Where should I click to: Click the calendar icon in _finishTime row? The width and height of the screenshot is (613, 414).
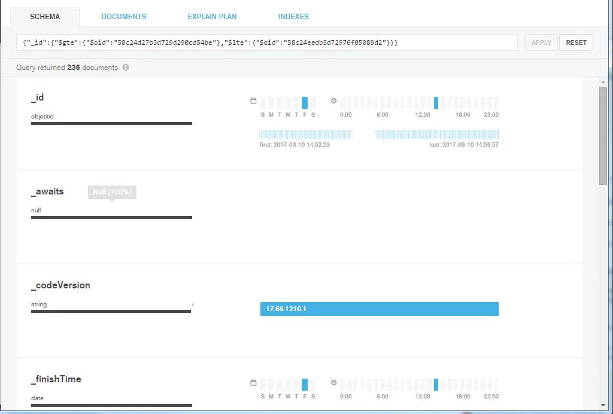tap(253, 383)
